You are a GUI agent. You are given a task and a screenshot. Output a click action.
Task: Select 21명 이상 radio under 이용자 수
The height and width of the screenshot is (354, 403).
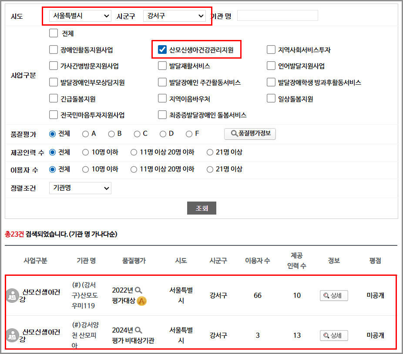pyautogui.click(x=210, y=169)
